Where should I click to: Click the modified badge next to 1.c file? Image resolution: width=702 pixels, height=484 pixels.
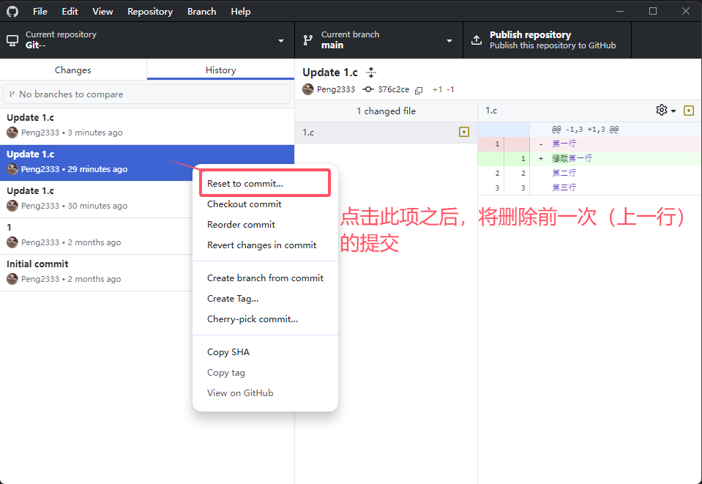pos(463,133)
